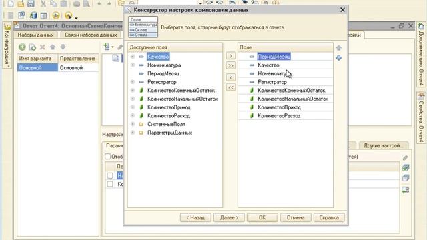Click the Save diskette icon in top toolbar
Screen dimensions: 427x240
click(x=31, y=3)
